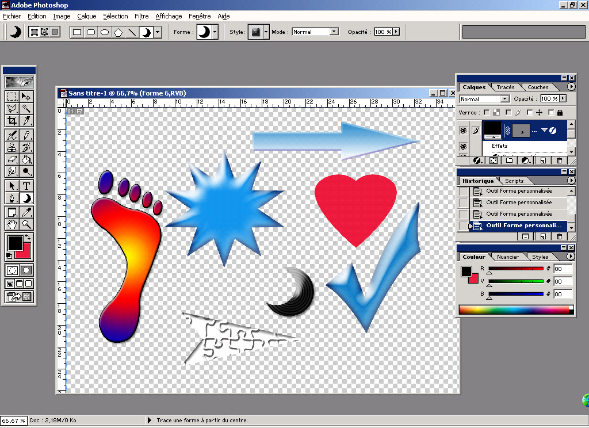Screen dimensions: 589x428
Task: Swap foreground and background colors
Action: [x=28, y=238]
